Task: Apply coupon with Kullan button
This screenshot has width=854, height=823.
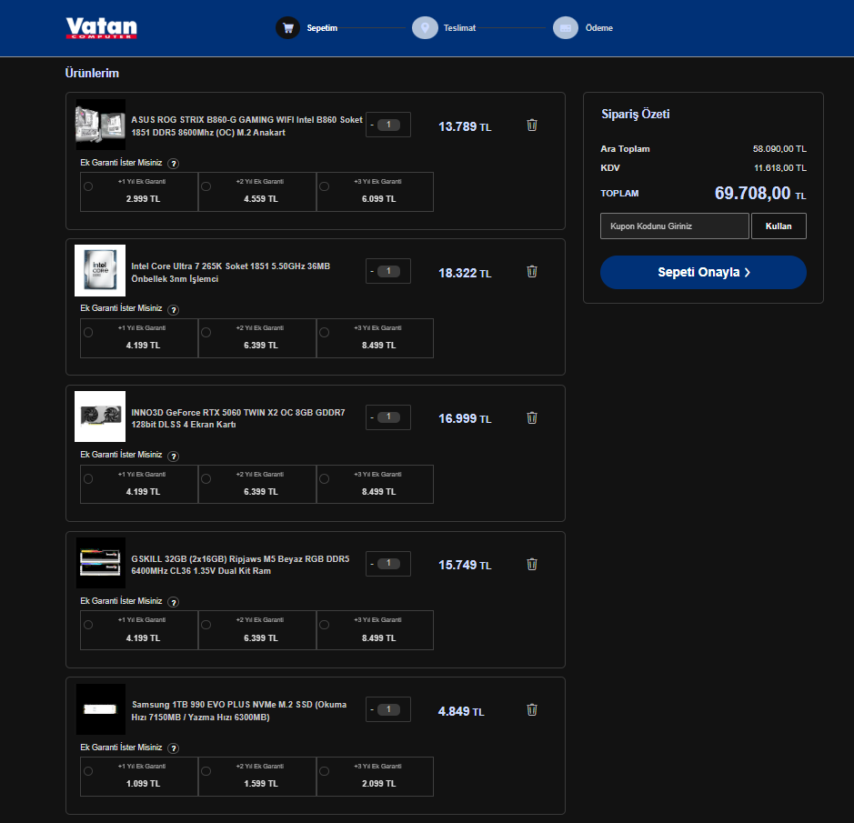Action: pyautogui.click(x=779, y=226)
